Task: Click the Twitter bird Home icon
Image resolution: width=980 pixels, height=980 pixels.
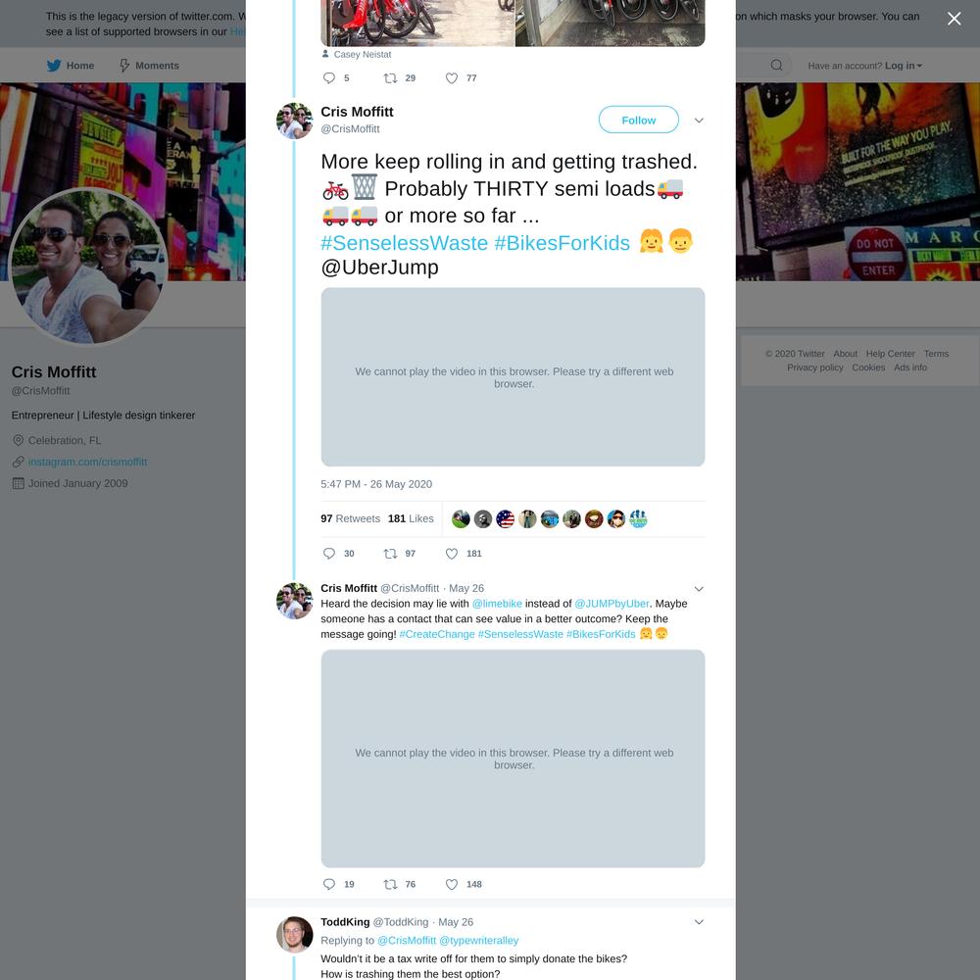Action: [54, 66]
